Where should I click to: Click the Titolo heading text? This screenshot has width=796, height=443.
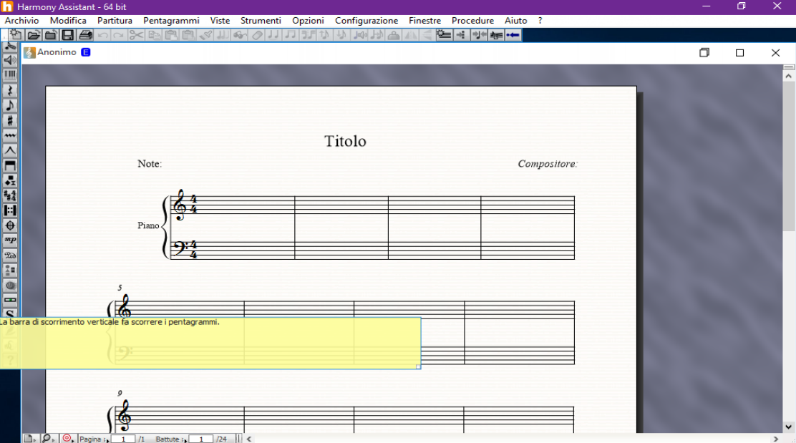[x=345, y=141]
